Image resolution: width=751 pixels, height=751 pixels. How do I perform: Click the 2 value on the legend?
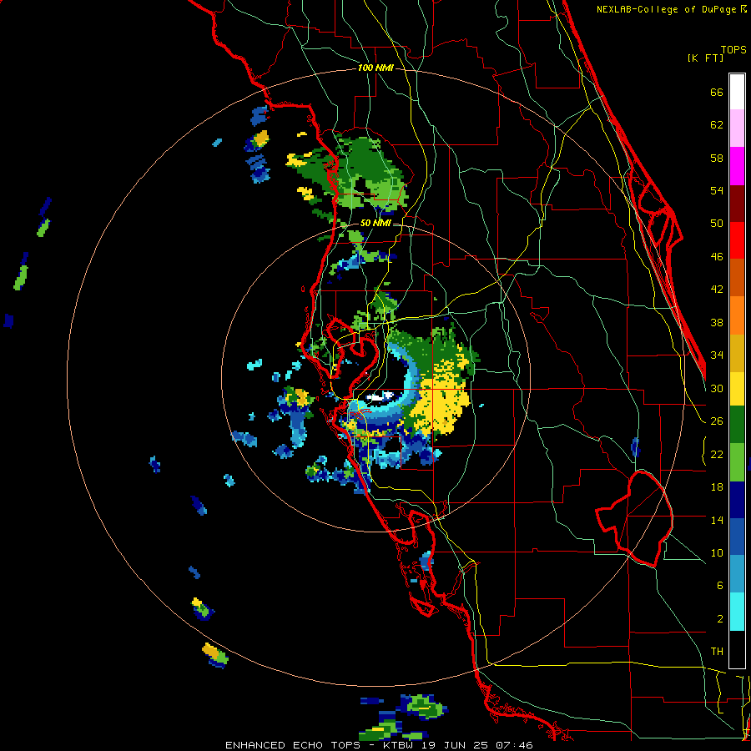[720, 619]
